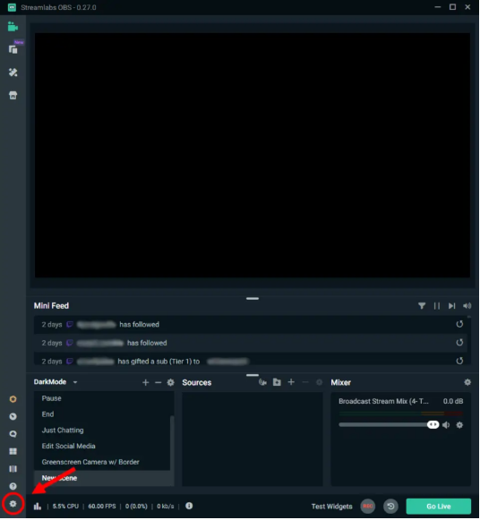
Task: Open source properties gear in Sources header
Action: pos(320,383)
